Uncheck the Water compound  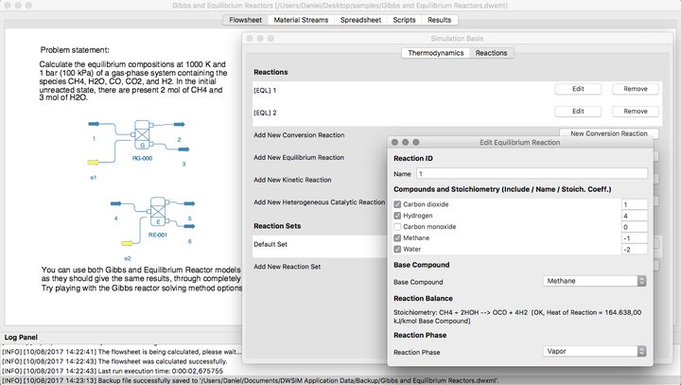(397, 250)
